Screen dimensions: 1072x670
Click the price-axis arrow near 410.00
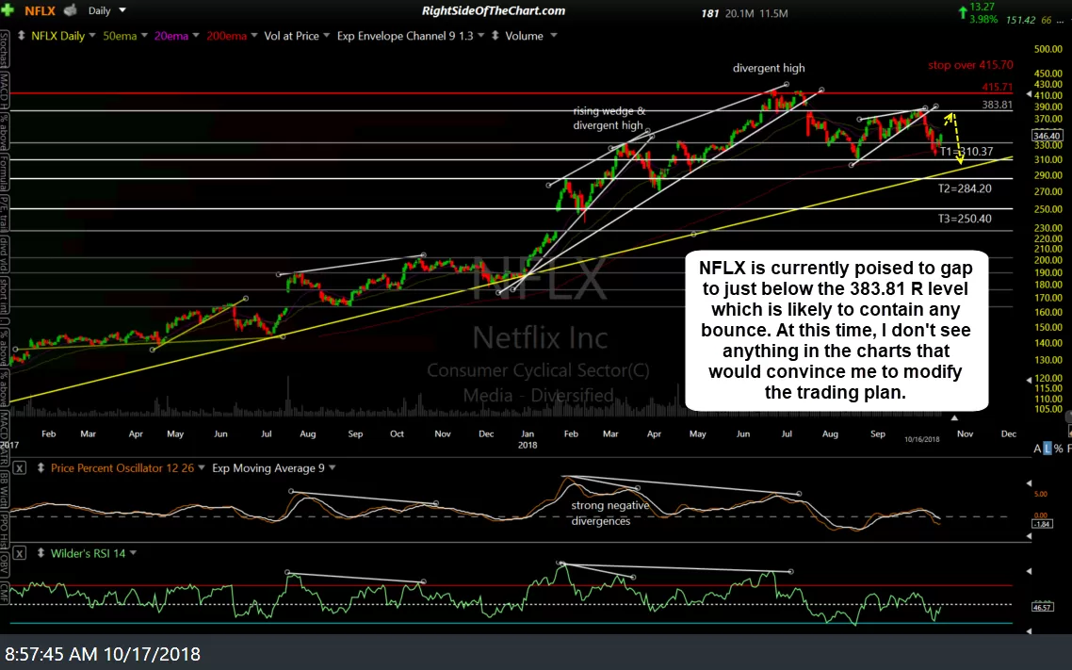tap(1029, 95)
